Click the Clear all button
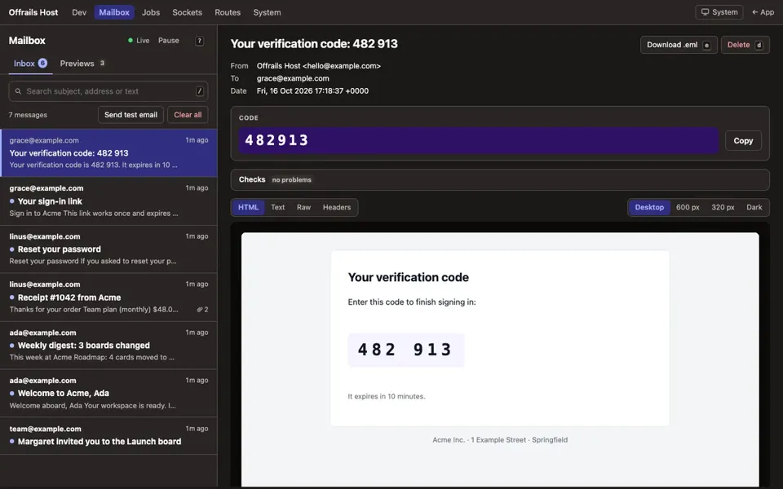783x489 pixels. (x=188, y=115)
